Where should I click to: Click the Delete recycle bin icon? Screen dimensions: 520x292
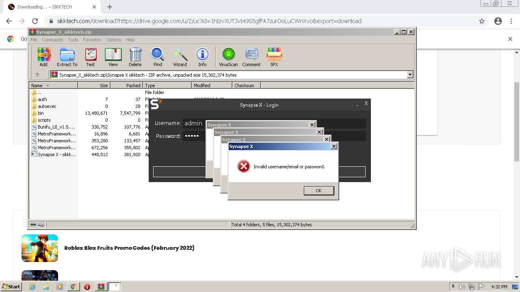click(x=135, y=57)
